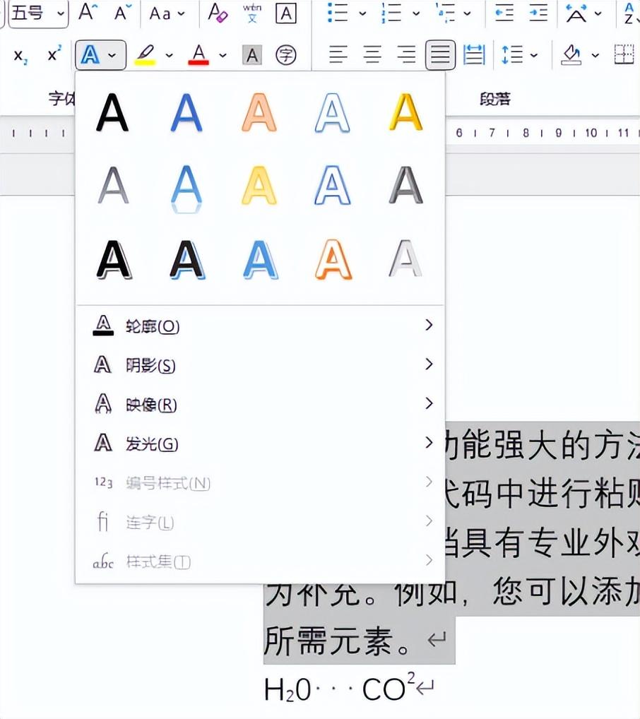
Task: Open the font size dropdown
Action: pyautogui.click(x=59, y=13)
